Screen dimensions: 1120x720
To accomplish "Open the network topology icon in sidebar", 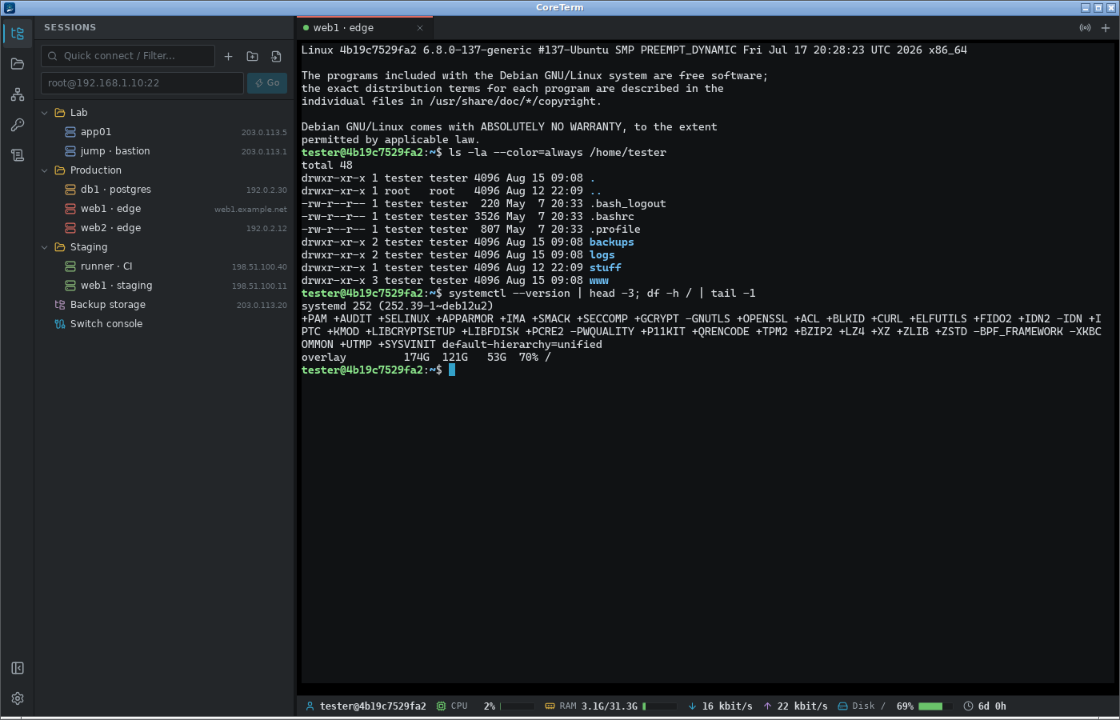I will click(x=18, y=94).
